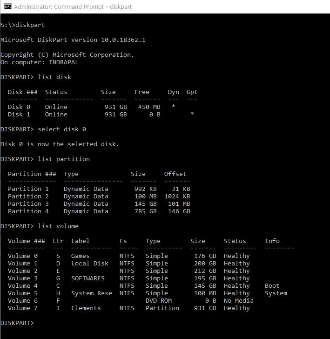
Task: Click the 'select disk 0' command line
Action: click(x=43, y=129)
